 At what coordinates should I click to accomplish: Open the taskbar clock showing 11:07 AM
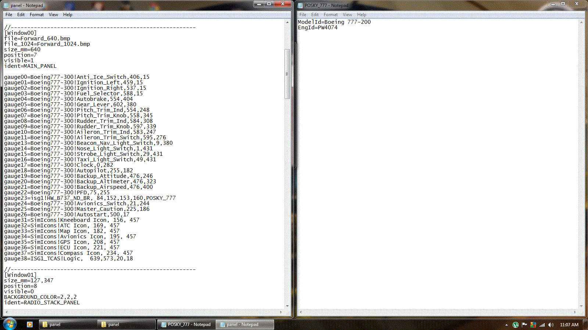pos(569,325)
